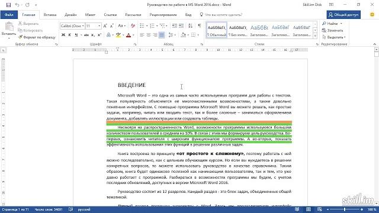
Task: Open the Calibri font name dropdown
Action: (x=83, y=26)
